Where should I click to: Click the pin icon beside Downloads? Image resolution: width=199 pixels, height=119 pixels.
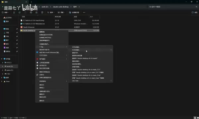pos(17,33)
